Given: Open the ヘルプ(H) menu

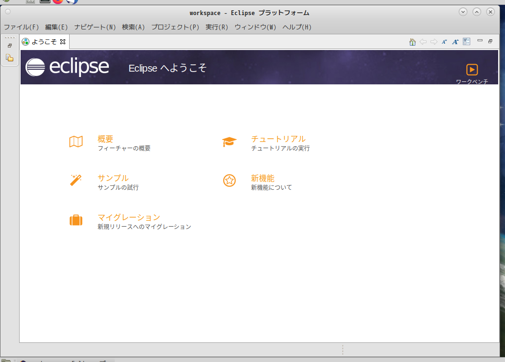Looking at the screenshot, I should coord(297,27).
